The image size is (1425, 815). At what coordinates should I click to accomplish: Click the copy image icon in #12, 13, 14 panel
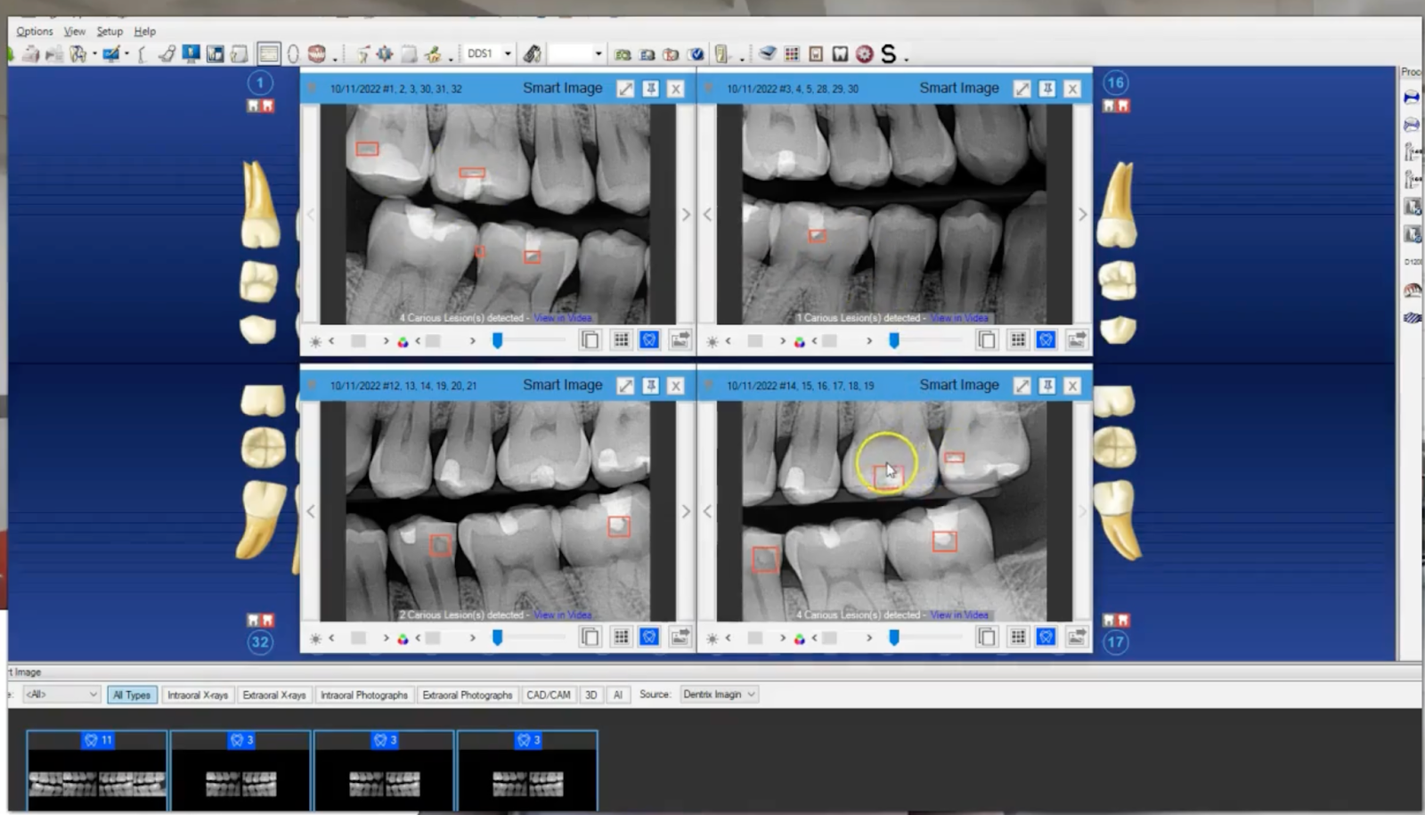[590, 637]
